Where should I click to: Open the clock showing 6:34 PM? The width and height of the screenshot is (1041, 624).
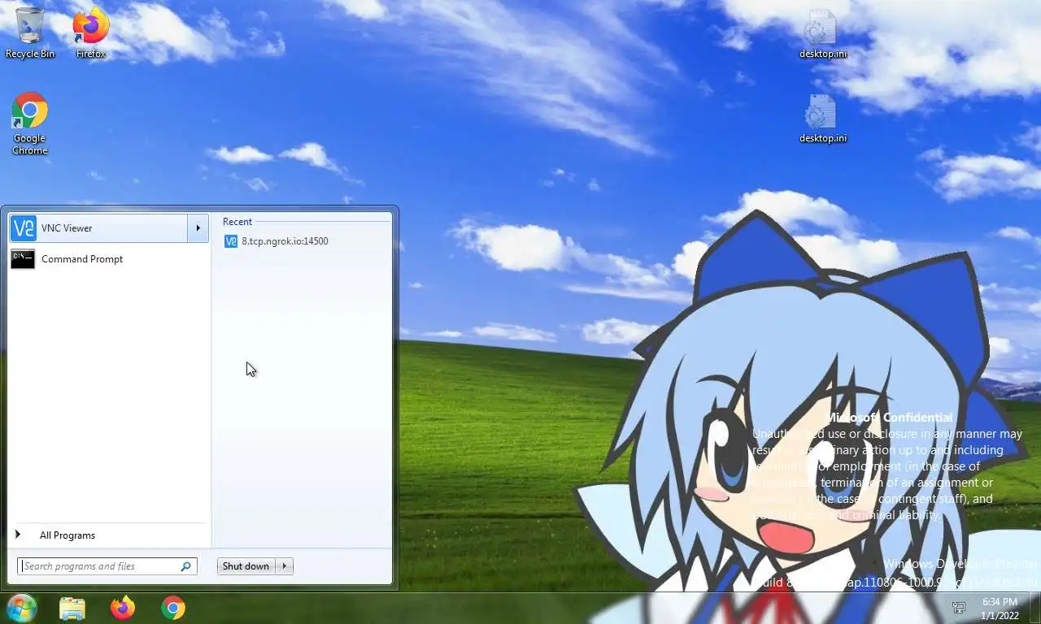1000,609
